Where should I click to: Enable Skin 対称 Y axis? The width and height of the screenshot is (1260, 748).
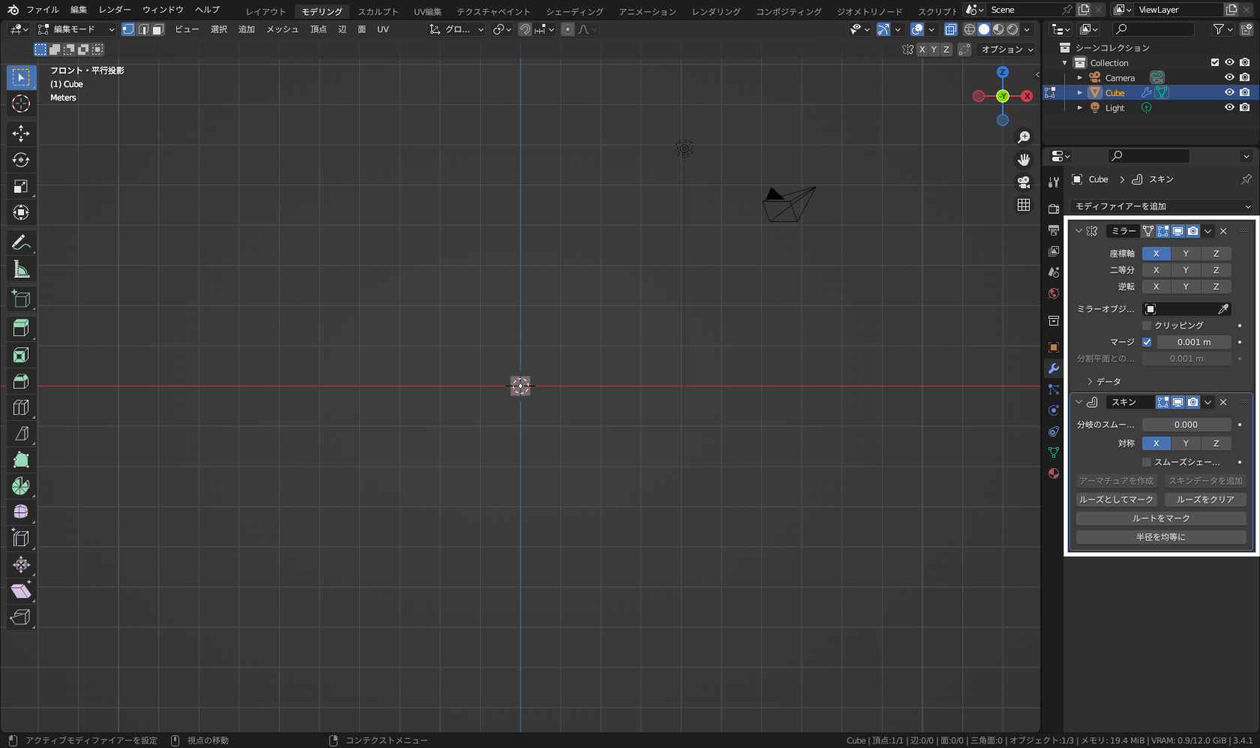tap(1186, 443)
